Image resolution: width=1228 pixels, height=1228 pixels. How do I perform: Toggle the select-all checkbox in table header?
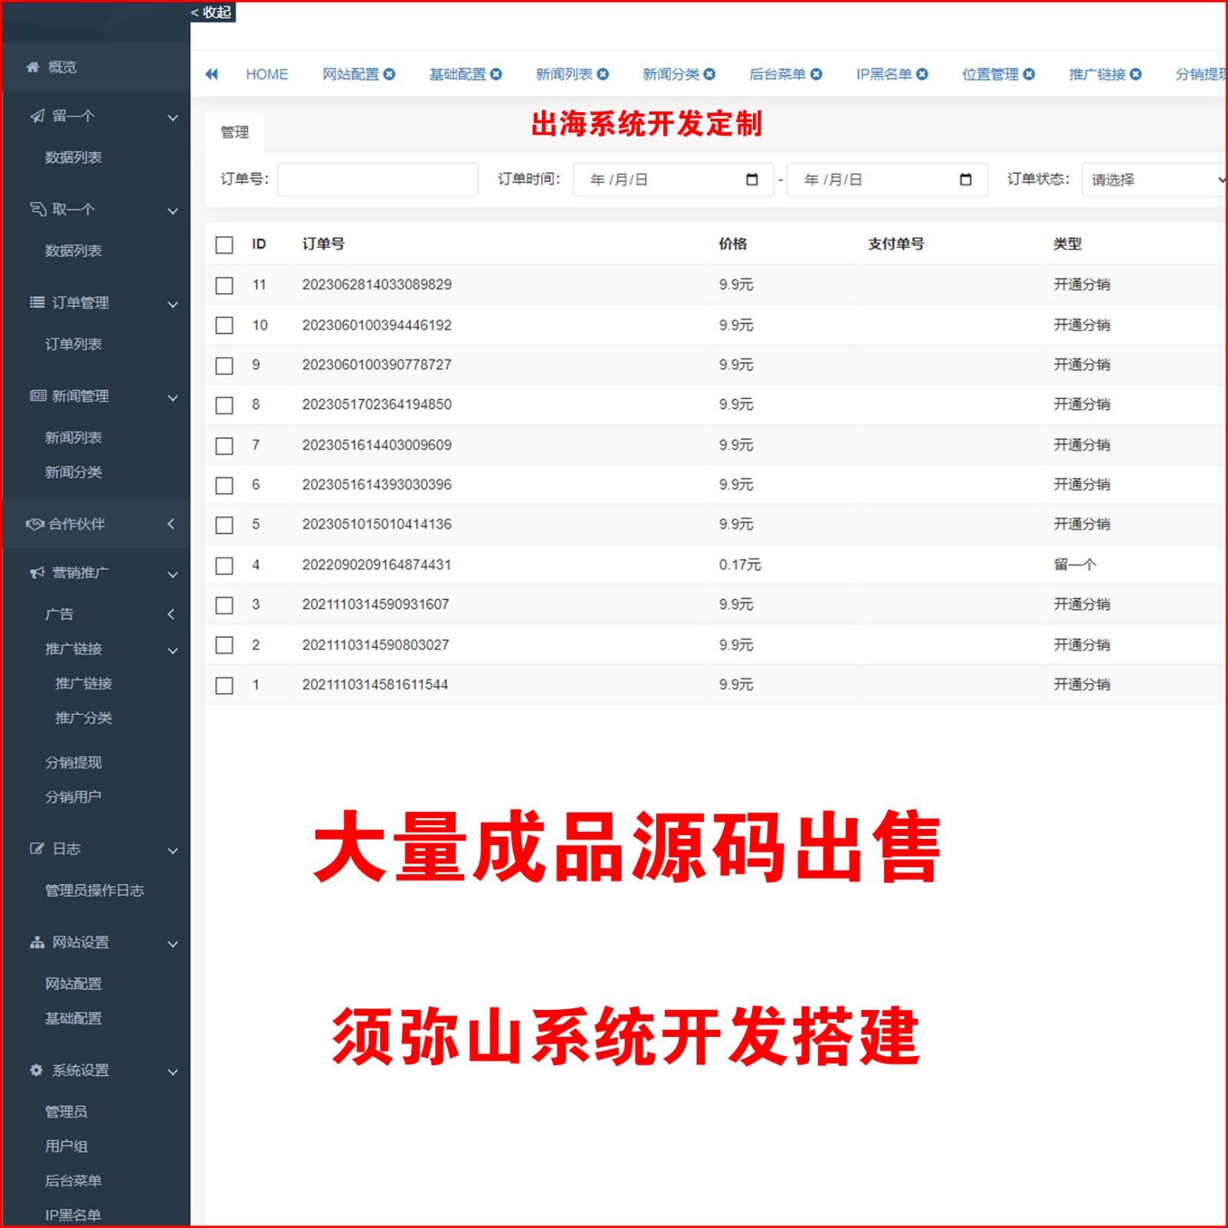coord(224,245)
